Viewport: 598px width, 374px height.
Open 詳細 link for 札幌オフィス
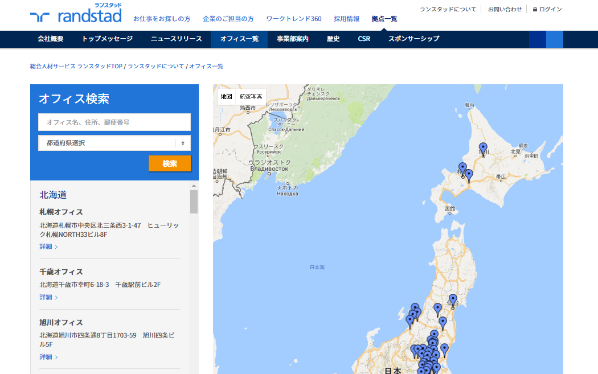click(48, 246)
